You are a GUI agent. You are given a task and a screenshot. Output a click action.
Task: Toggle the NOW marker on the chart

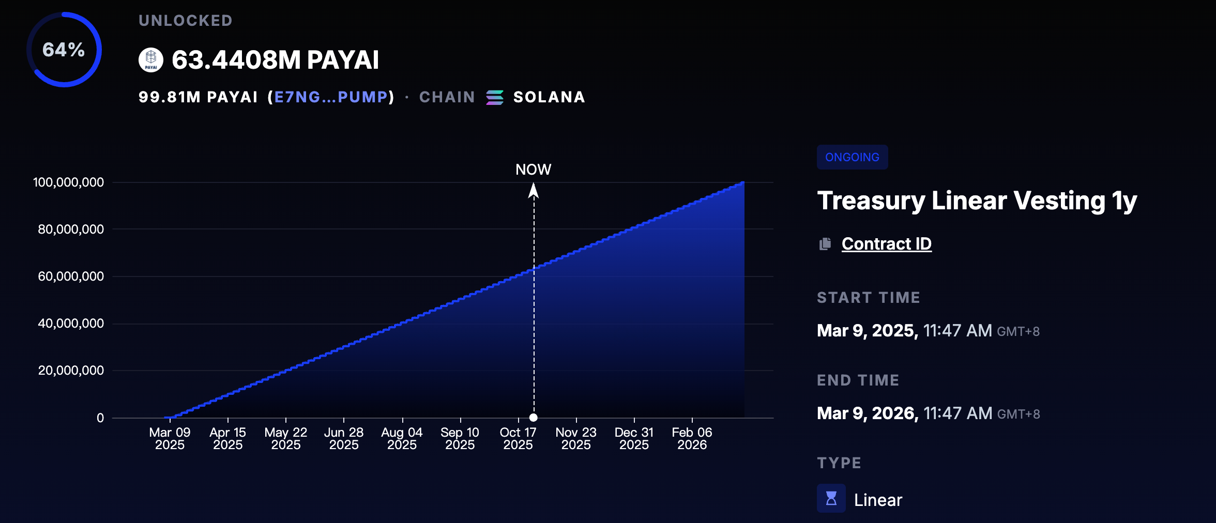(533, 168)
